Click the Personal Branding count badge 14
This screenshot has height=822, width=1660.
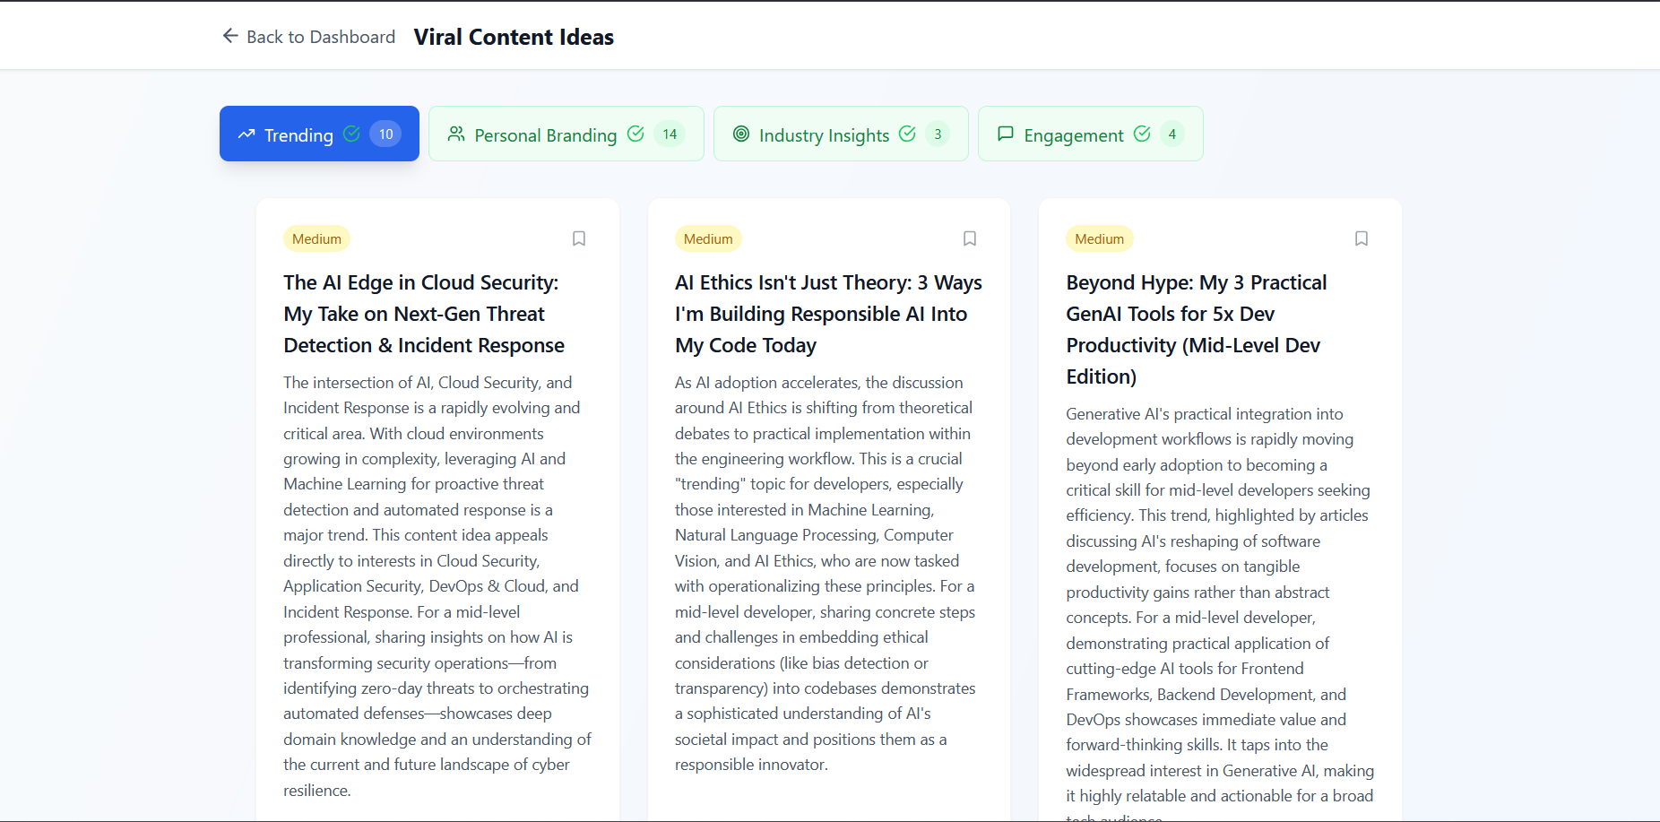point(670,134)
